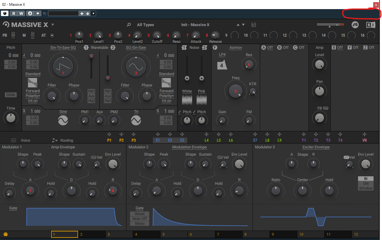Click the Massive X logo

point(26,25)
